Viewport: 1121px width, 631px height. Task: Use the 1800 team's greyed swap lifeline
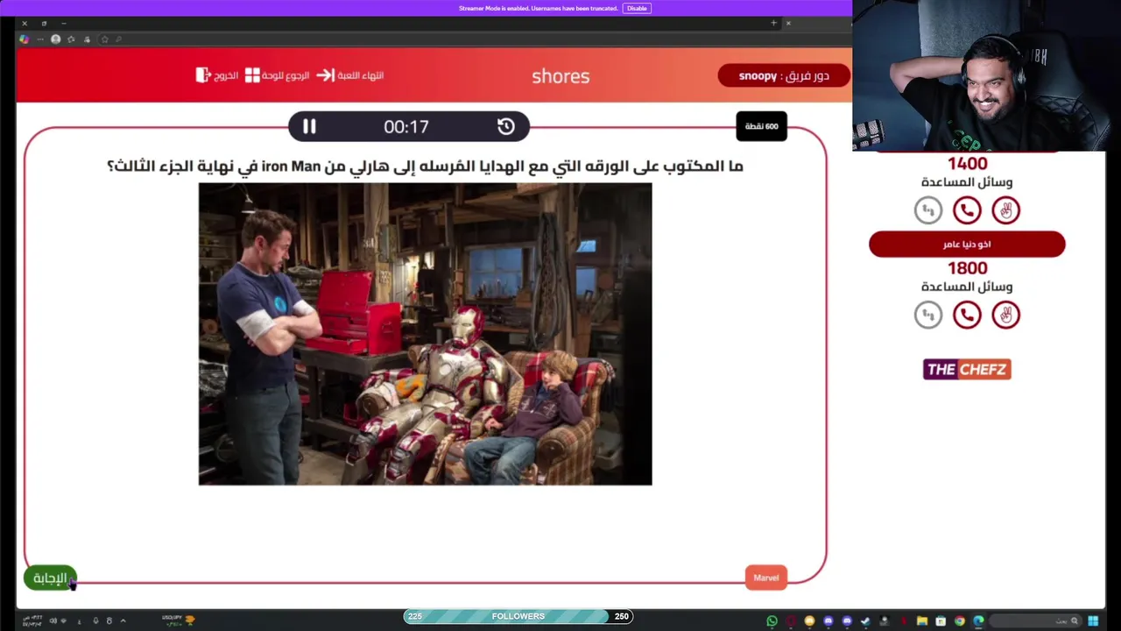(x=928, y=315)
